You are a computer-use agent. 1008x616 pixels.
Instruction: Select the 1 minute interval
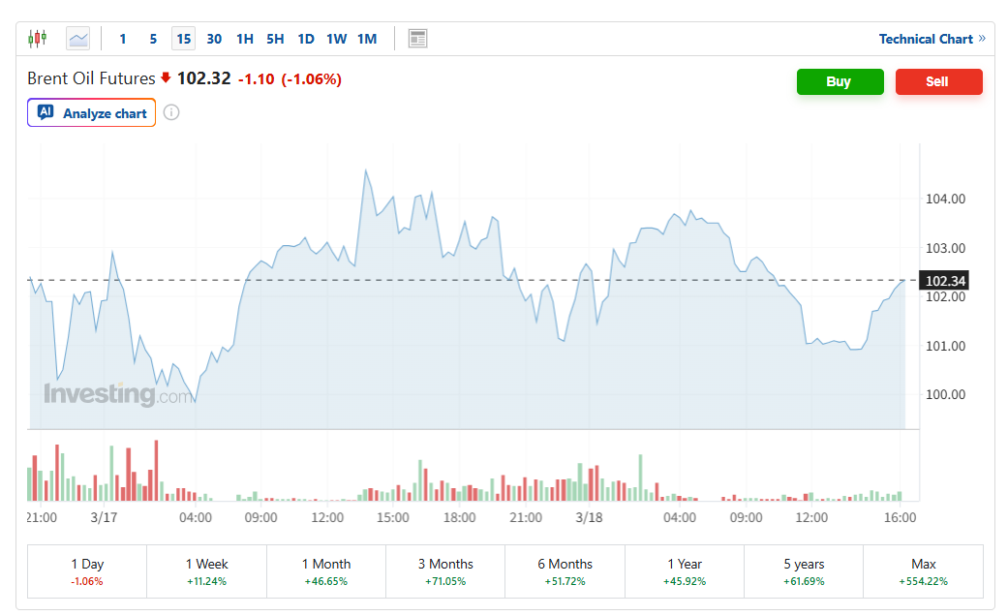click(123, 39)
